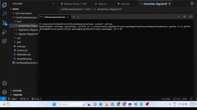Open the terminal new-tab dropdown arrow
The height and width of the screenshot is (110, 197).
[x=78, y=17]
